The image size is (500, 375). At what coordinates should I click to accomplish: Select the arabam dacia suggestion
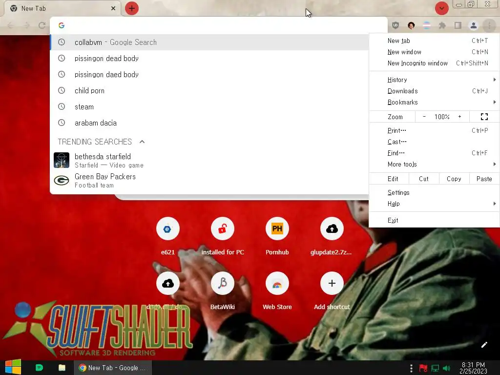coord(209,123)
